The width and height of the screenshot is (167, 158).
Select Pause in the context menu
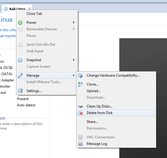pyautogui.click(x=47, y=36)
